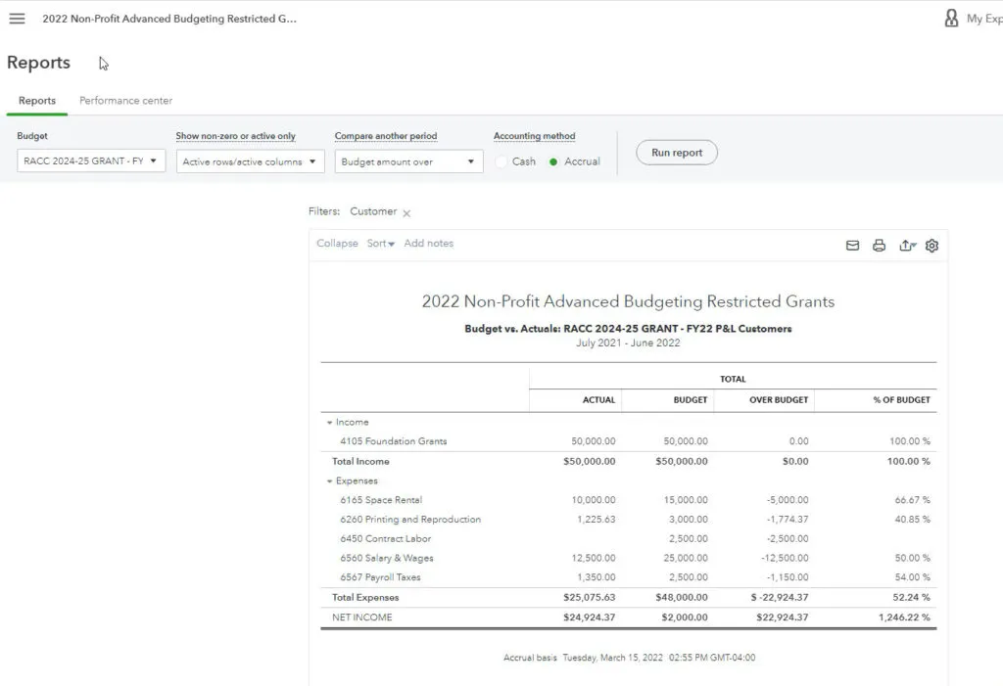1003x686 pixels.
Task: Open the 6165 Space Rental actual amount
Action: point(595,500)
